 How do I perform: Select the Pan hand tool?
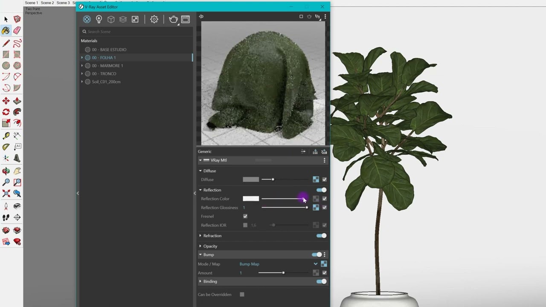click(x=17, y=171)
